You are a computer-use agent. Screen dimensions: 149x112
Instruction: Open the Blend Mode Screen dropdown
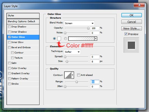79,23
